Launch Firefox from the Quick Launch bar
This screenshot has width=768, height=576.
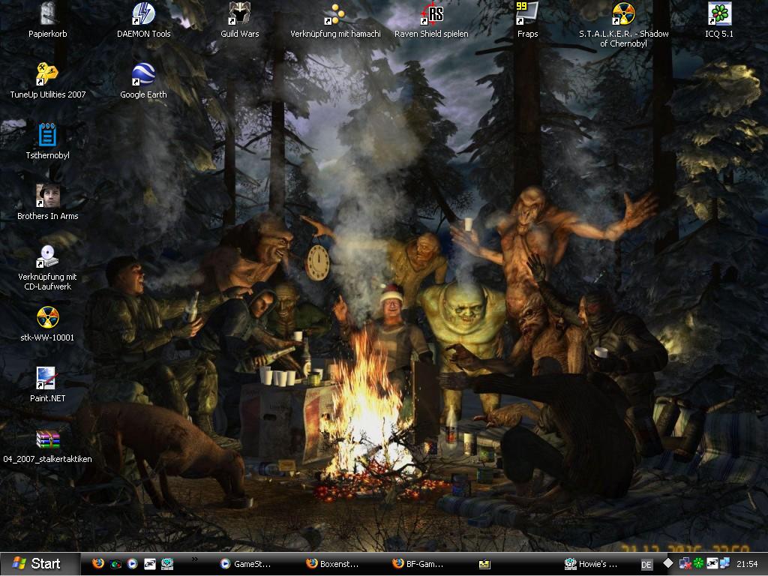[98, 564]
